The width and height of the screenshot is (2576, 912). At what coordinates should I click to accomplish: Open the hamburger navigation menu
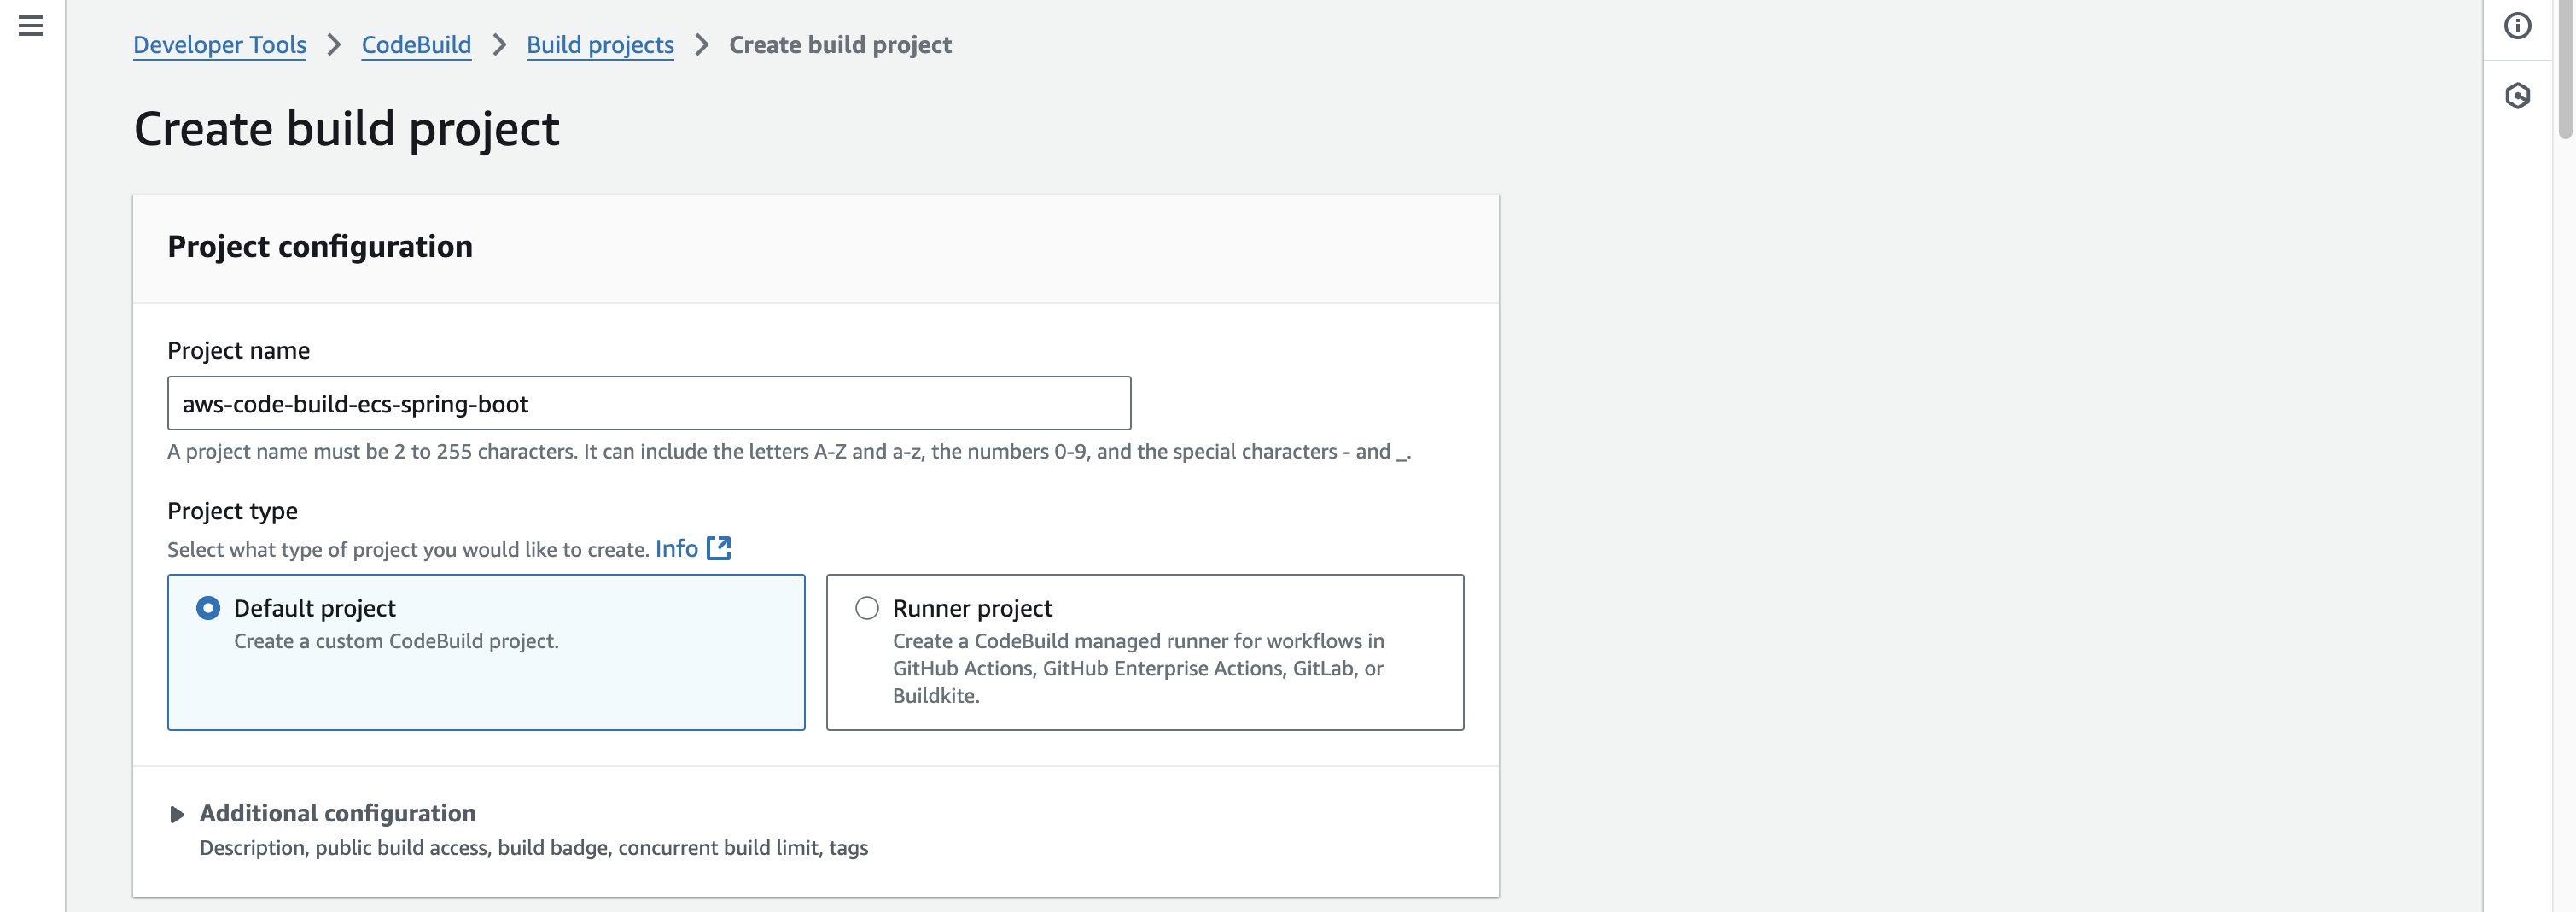pyautogui.click(x=31, y=26)
